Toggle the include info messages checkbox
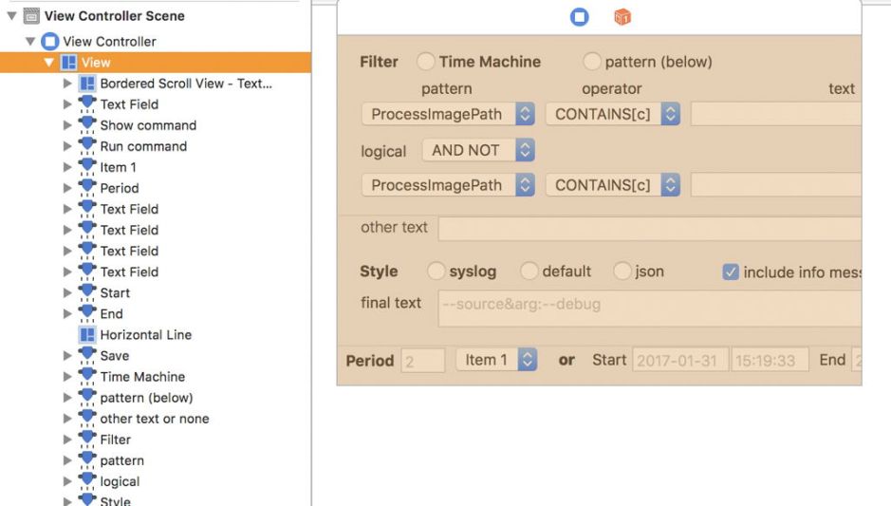Viewport: 891px width, 506px height. coord(730,272)
